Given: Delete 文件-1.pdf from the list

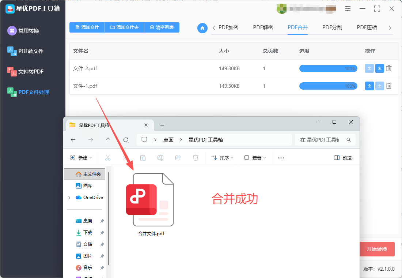Looking at the screenshot, I should point(389,86).
